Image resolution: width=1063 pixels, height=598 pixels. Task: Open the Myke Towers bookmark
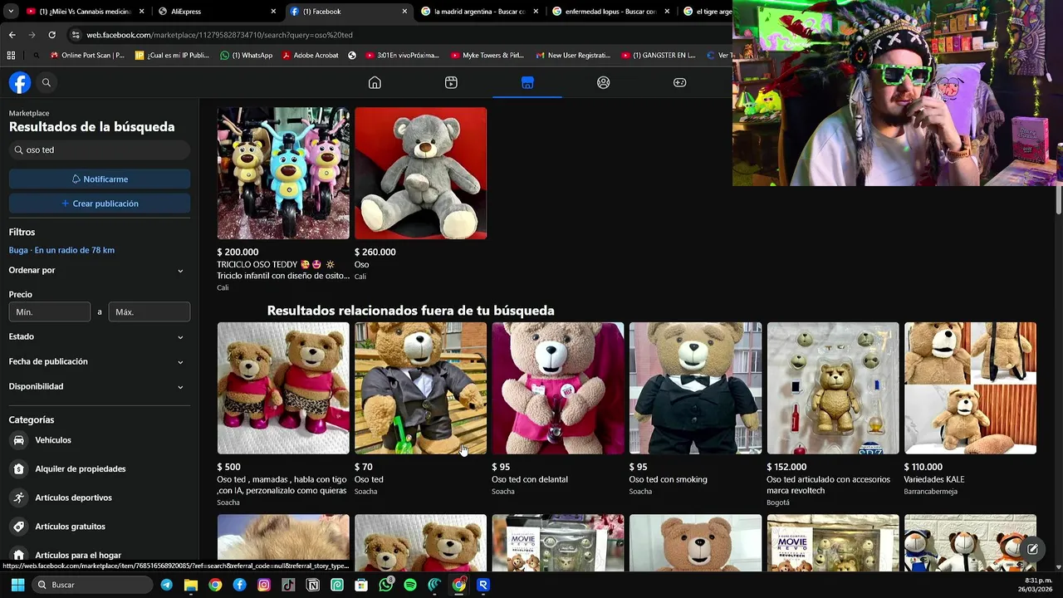point(487,56)
